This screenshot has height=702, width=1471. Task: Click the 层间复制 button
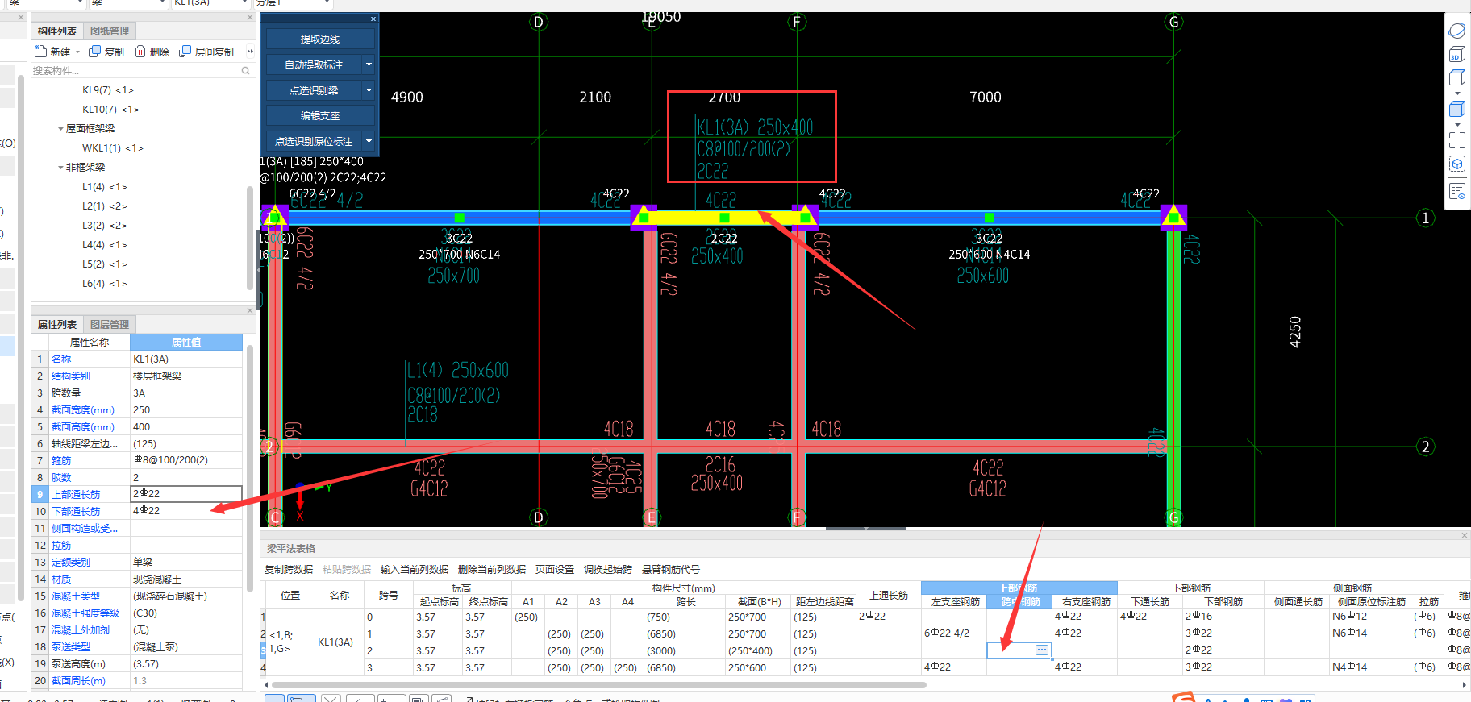coord(206,52)
